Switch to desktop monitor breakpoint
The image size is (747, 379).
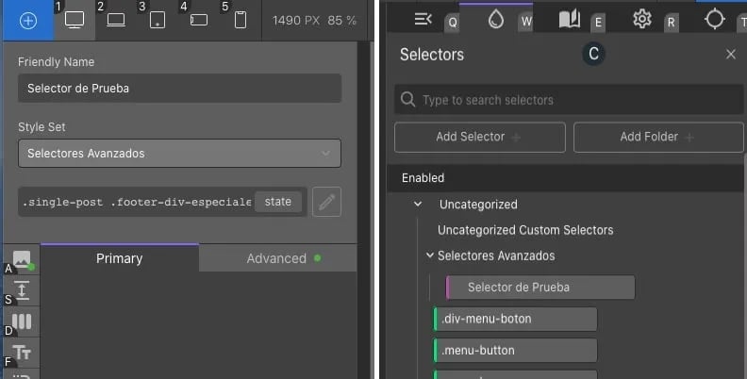coord(75,20)
